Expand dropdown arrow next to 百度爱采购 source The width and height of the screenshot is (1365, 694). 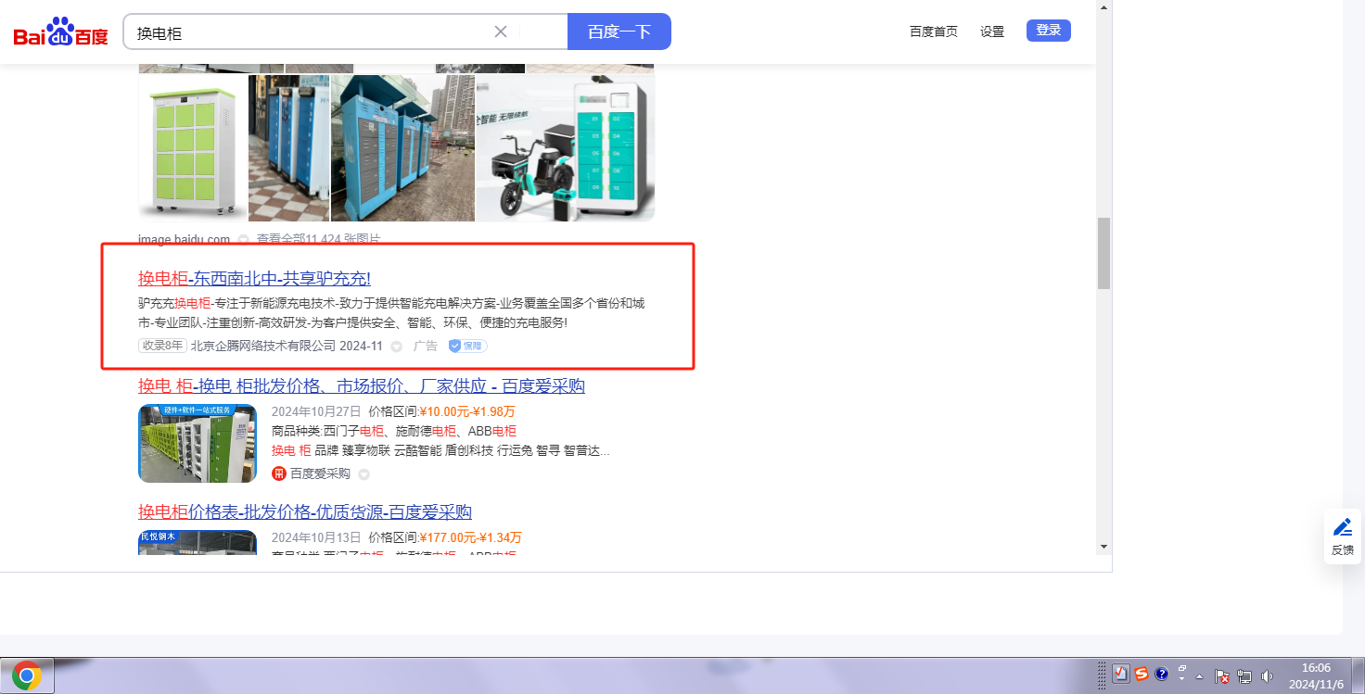(364, 474)
